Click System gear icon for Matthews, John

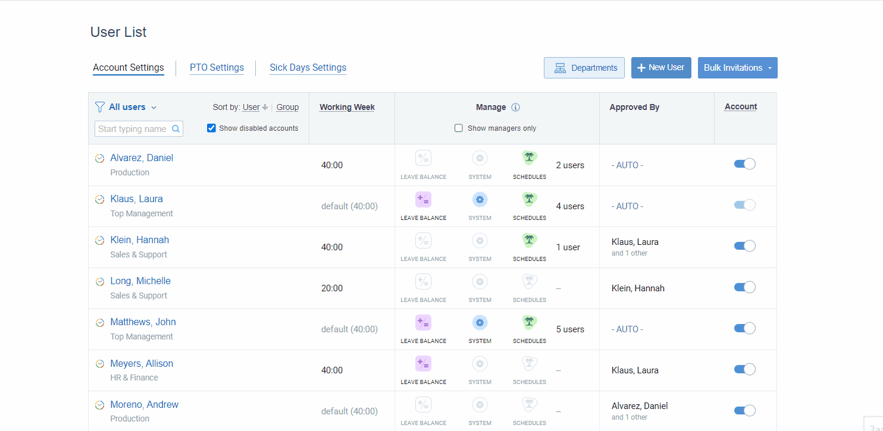[x=480, y=322]
